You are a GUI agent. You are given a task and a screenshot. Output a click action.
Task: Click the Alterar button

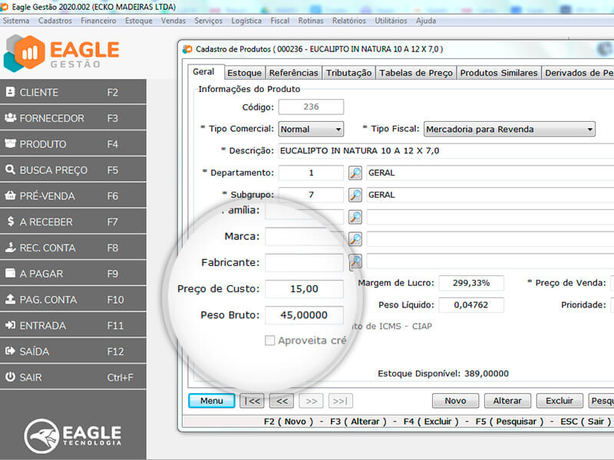pos(507,401)
